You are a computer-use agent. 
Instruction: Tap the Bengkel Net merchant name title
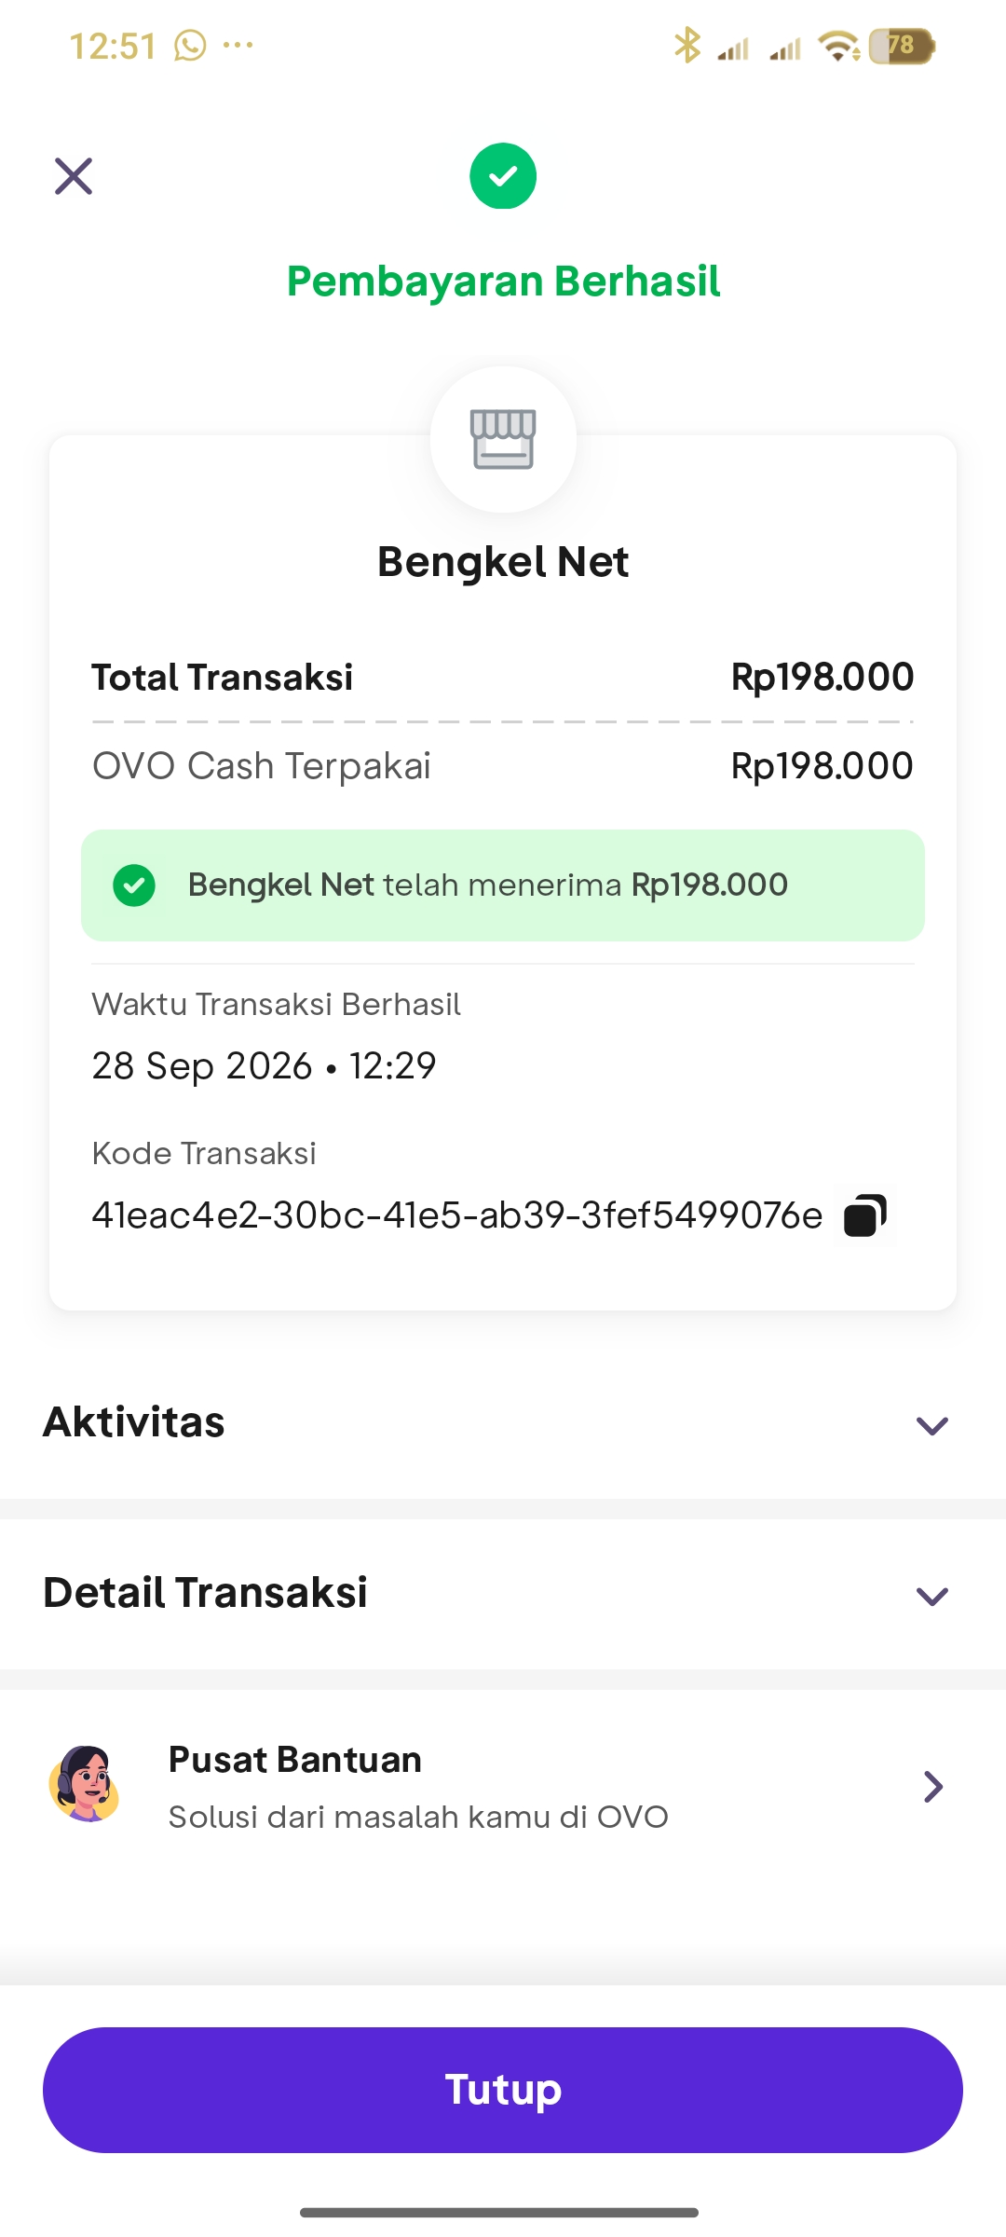click(x=503, y=562)
